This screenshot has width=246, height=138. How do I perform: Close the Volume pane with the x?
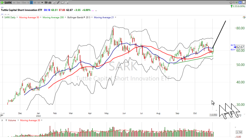click(2, 120)
